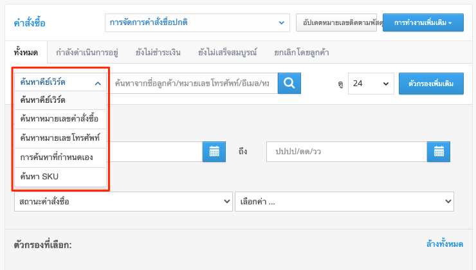The width and height of the screenshot is (476, 270).
Task: Open the start date calendar picker
Action: [214, 151]
